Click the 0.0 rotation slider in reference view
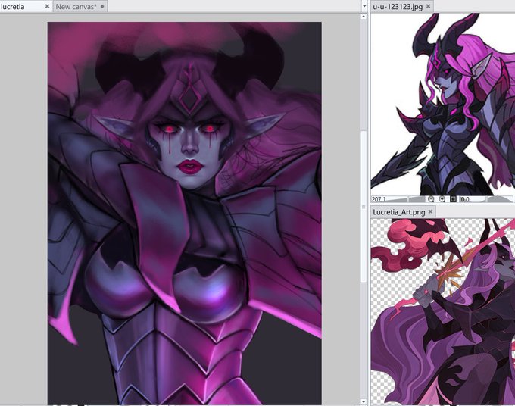The image size is (515, 406). click(485, 199)
